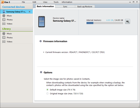The height and width of the screenshot is (108, 140).
Task: Open the internal memory file browser icon
Action: (128, 21)
